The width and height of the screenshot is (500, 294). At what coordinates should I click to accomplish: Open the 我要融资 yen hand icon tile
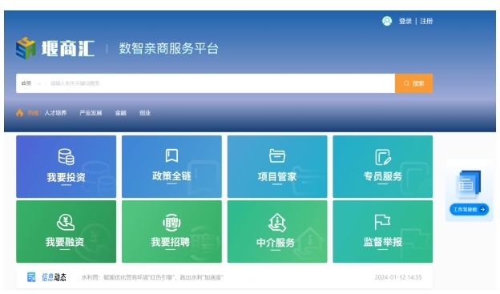pyautogui.click(x=66, y=232)
